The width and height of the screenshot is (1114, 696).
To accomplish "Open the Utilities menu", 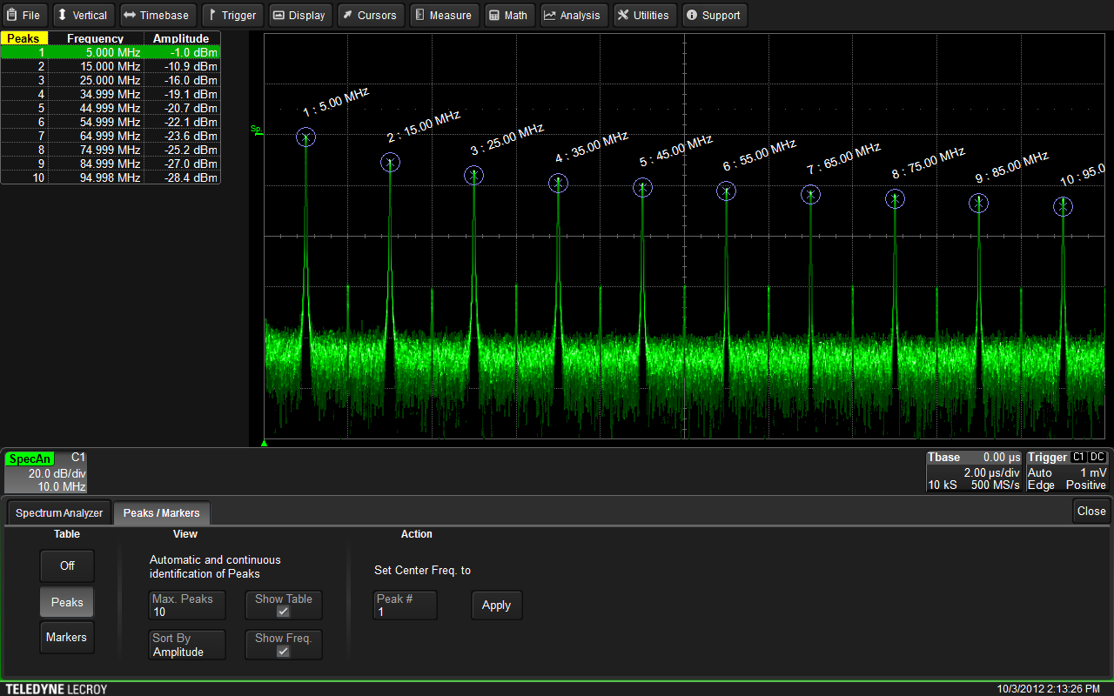I will (x=644, y=15).
